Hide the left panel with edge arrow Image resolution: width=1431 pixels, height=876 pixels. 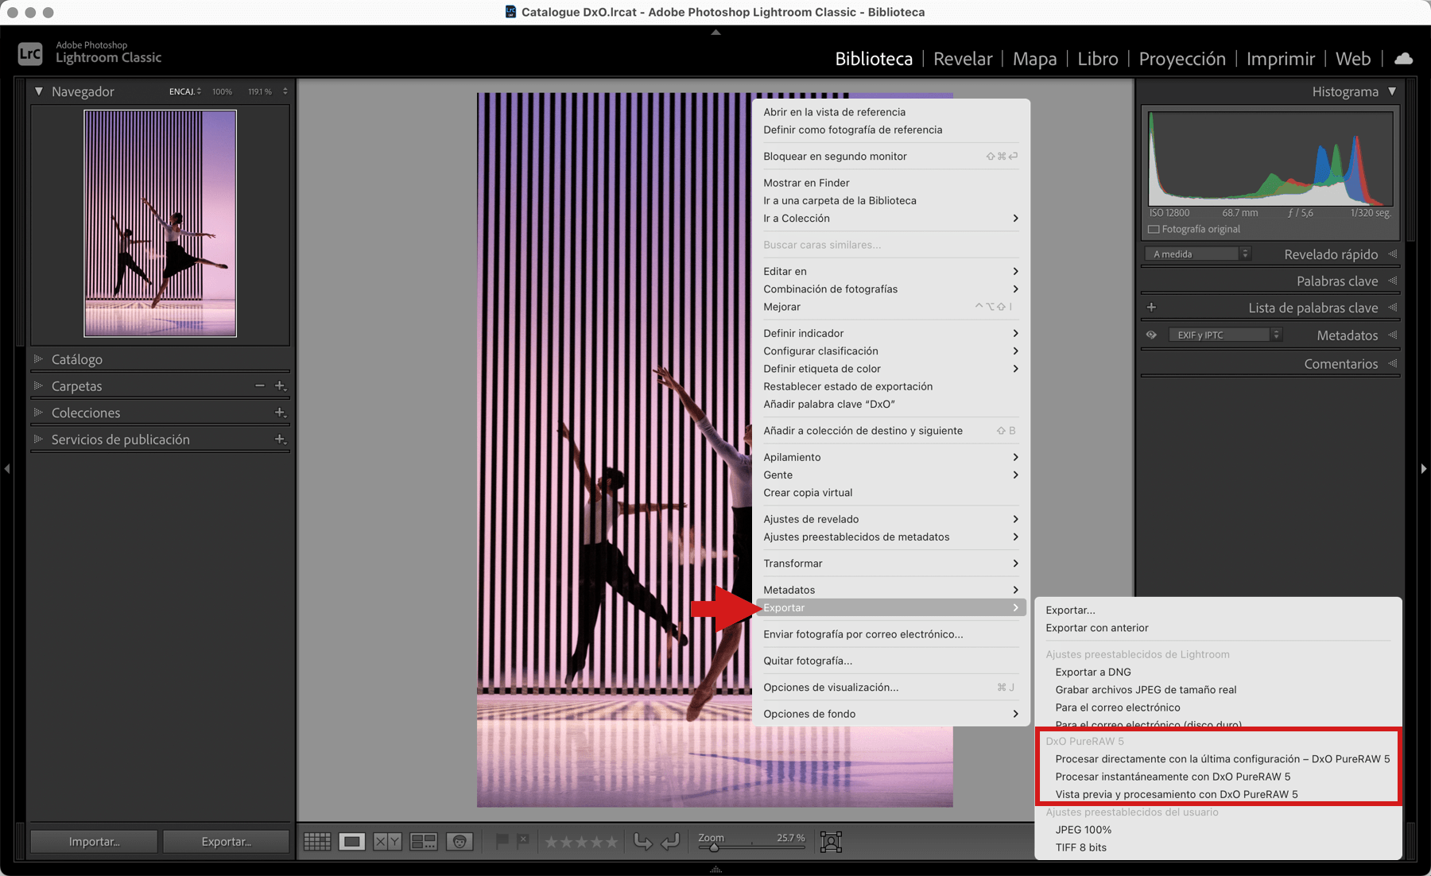(6, 469)
